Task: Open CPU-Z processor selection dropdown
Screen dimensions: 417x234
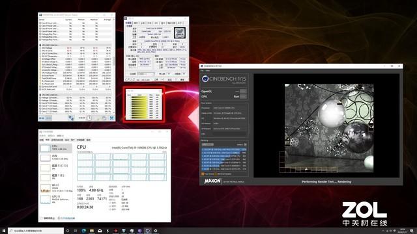Action: pyautogui.click(x=146, y=73)
